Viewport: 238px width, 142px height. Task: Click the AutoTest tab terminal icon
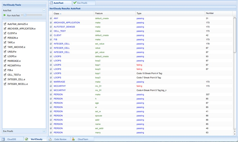[51, 3]
